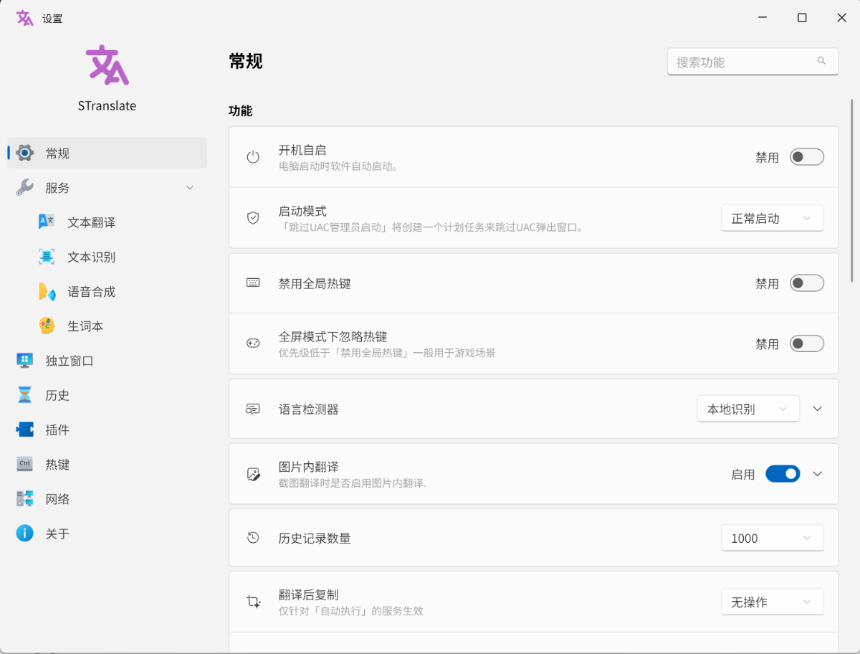Select the 网络 menu item
This screenshot has width=860, height=654.
[57, 499]
